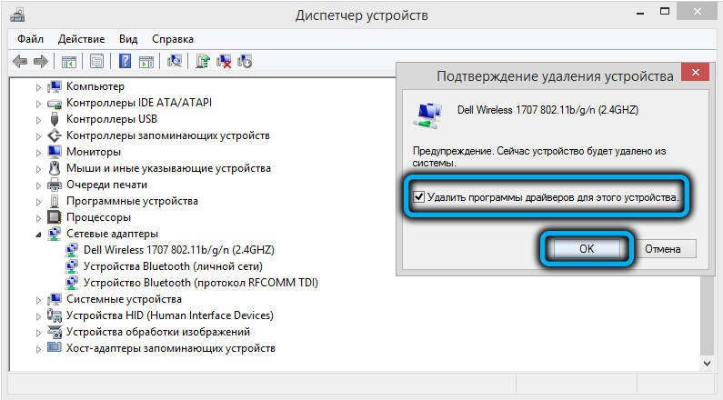Select Устройства Bluetooth (личной сети) item

pos(172,266)
